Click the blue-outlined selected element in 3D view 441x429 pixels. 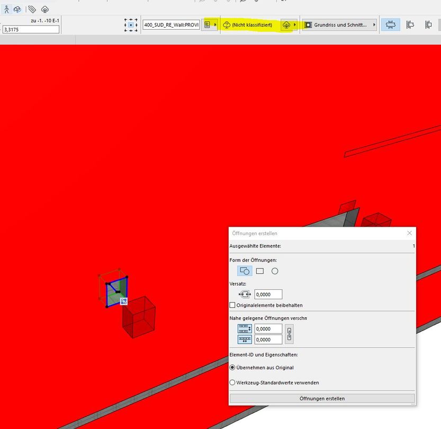116,291
